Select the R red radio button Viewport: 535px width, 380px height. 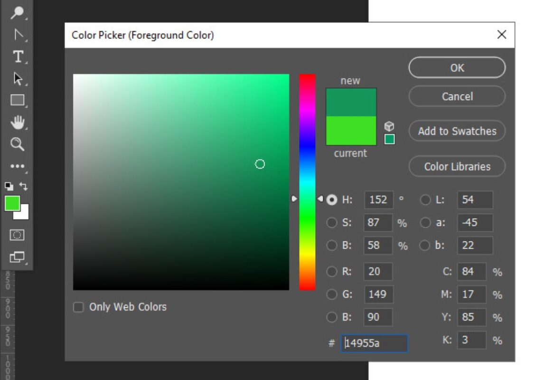(332, 271)
